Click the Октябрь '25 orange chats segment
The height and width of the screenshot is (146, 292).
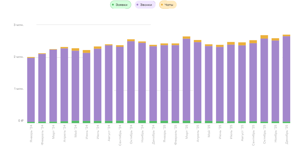coord(264,37)
